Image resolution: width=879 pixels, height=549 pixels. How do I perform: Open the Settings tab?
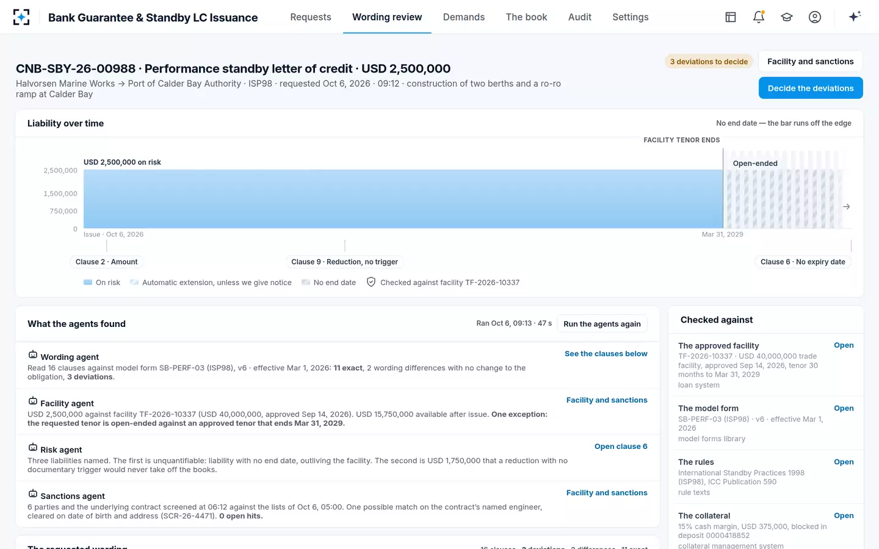tap(631, 17)
